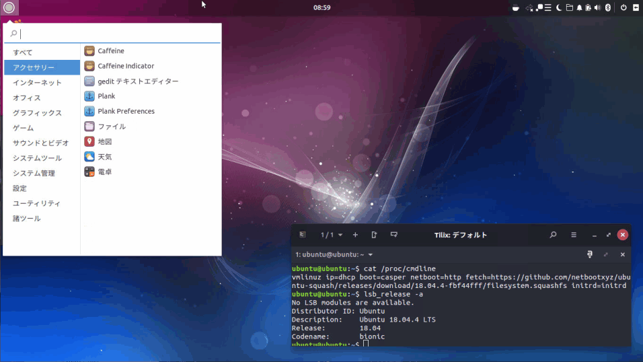The image size is (643, 362).
Task: Click the Tilix: デフォルト window title
Action: point(461,236)
